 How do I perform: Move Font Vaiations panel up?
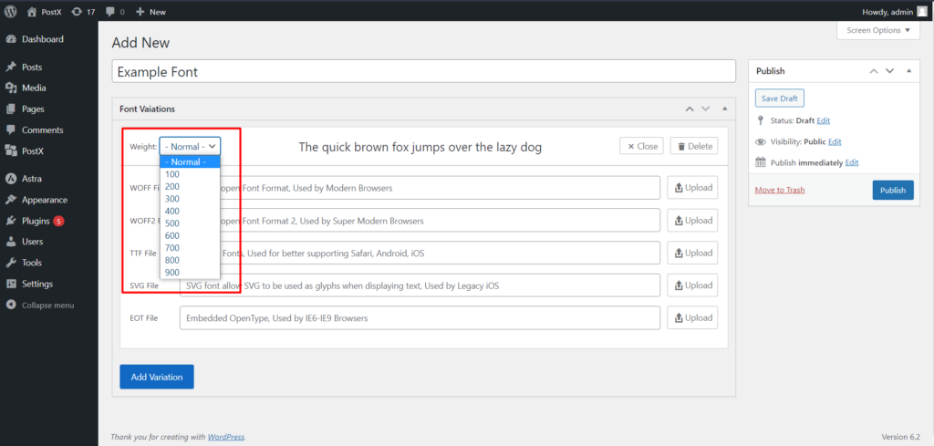pos(690,109)
